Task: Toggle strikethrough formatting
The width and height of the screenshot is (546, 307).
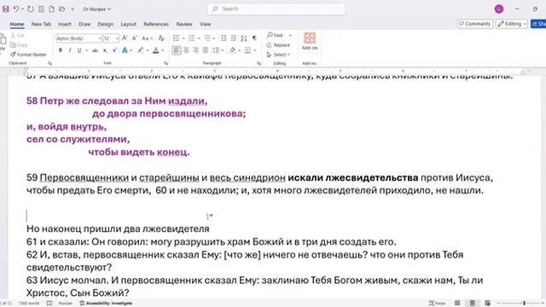Action: (x=95, y=50)
